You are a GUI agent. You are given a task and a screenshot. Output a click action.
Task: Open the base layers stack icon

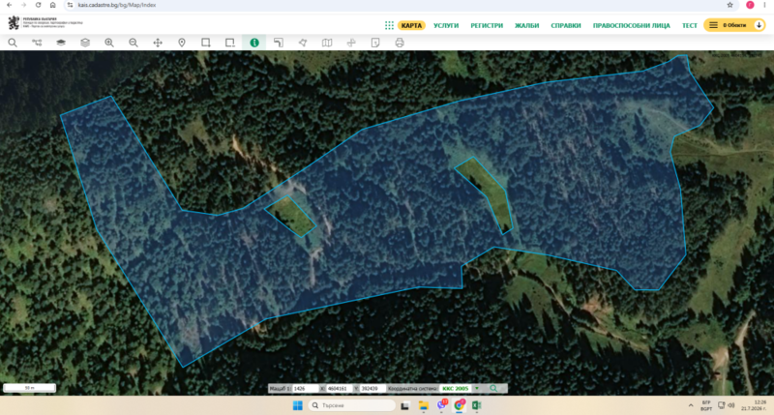click(x=61, y=43)
